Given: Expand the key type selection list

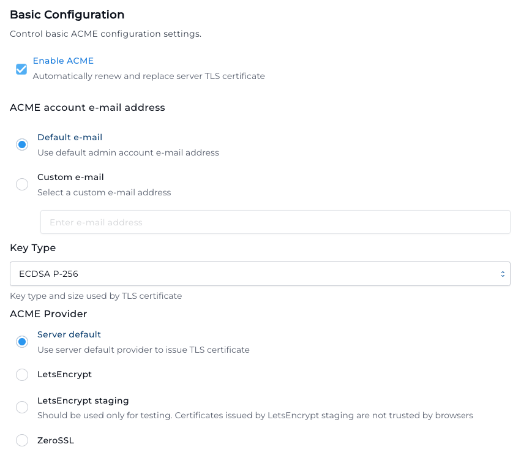Looking at the screenshot, I should tap(260, 274).
